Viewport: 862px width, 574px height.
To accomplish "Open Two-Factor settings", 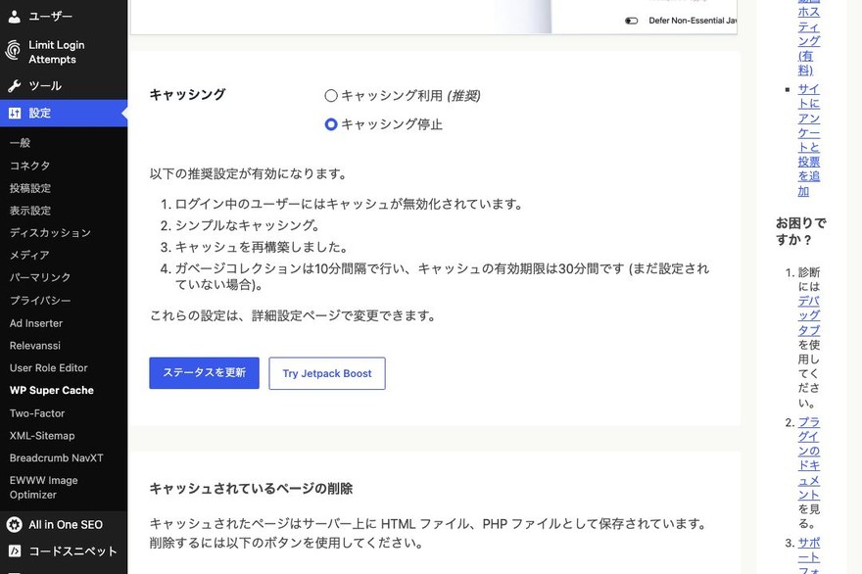I will coord(37,413).
